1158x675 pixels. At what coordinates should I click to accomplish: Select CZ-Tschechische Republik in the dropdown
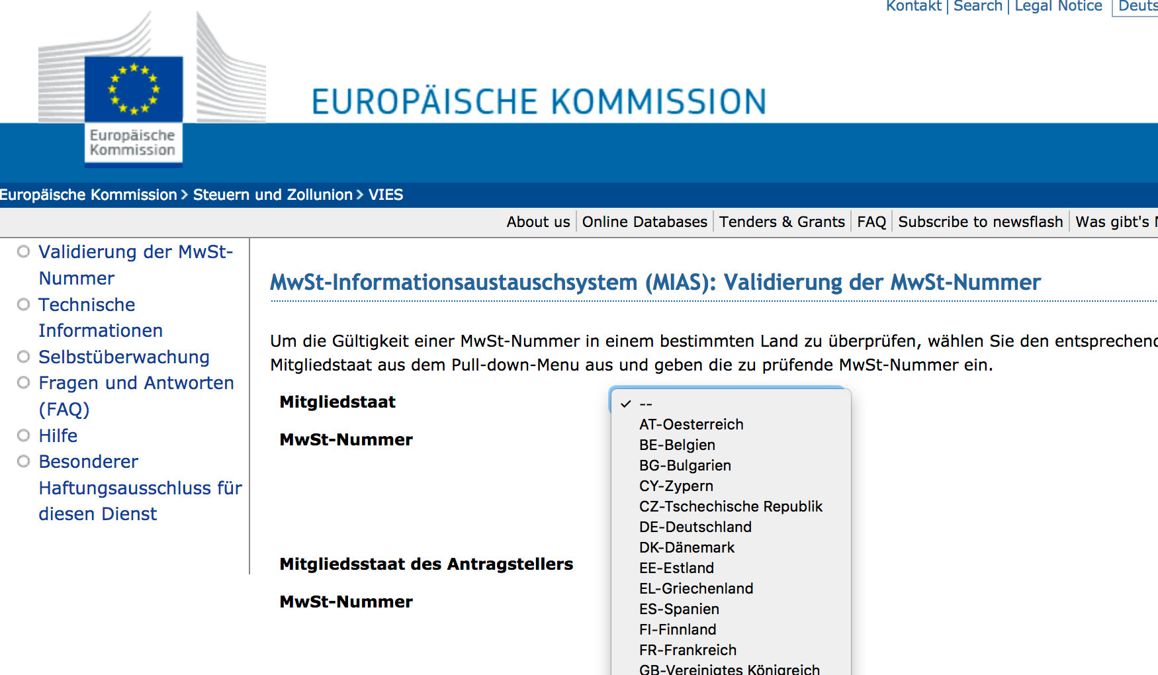tap(731, 506)
